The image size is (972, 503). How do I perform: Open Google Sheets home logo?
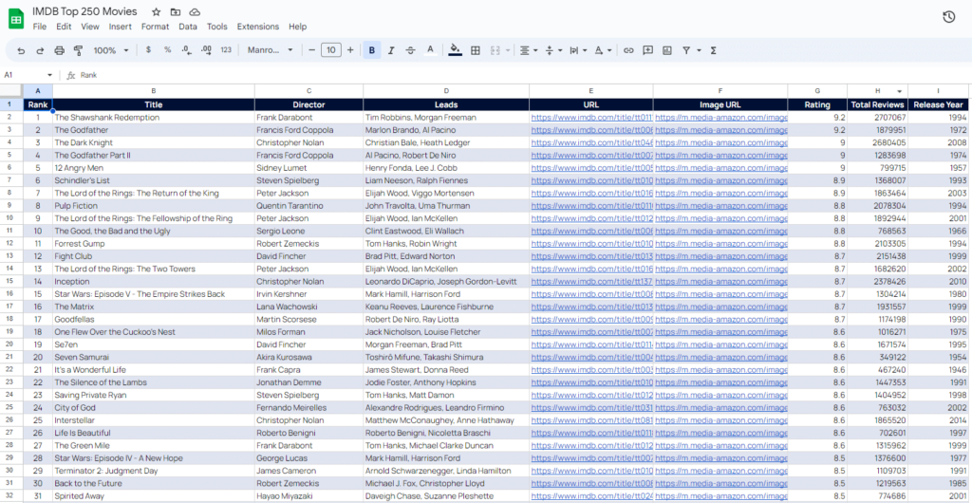click(x=16, y=19)
